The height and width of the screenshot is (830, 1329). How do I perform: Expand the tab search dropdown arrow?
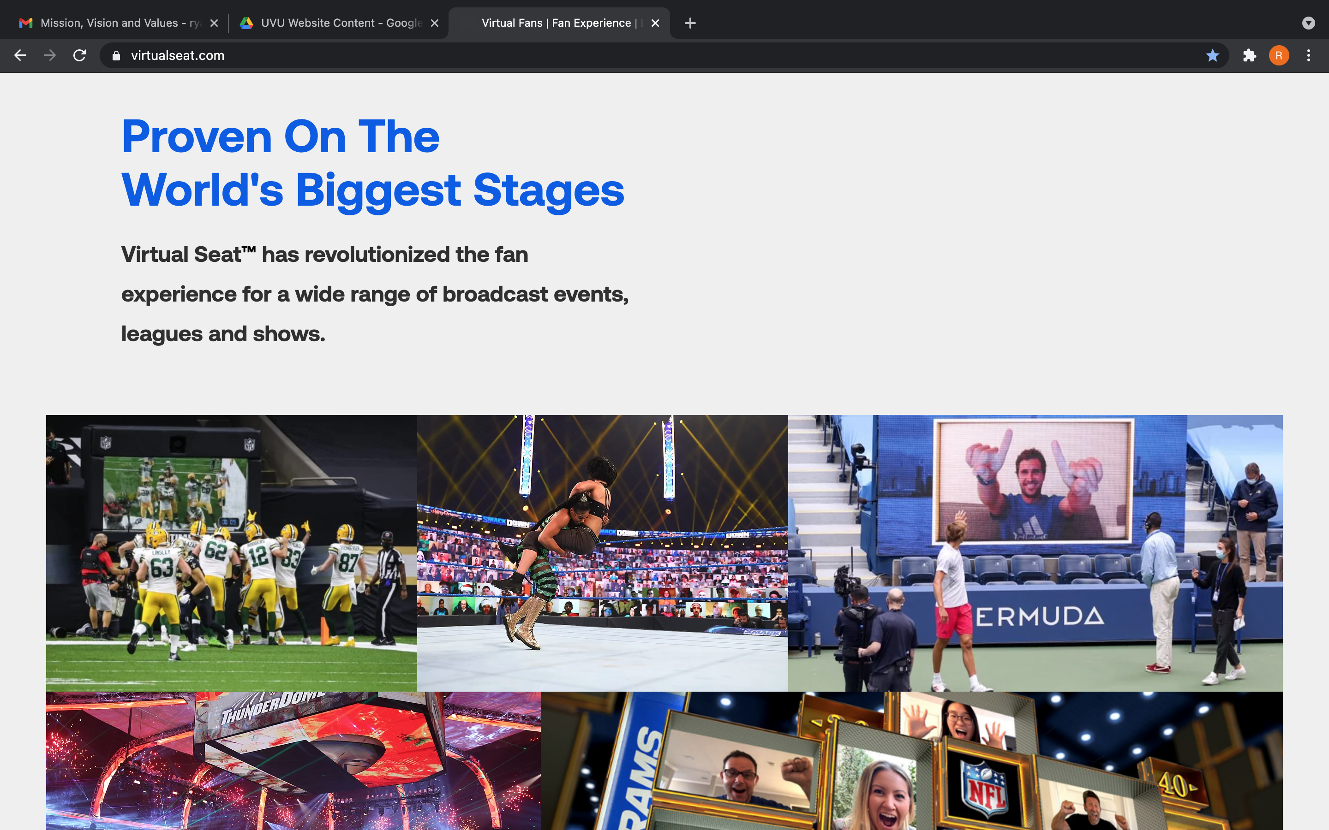pyautogui.click(x=1308, y=23)
